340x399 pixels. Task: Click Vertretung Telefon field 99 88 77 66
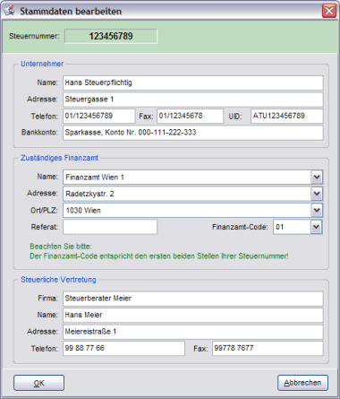click(123, 348)
